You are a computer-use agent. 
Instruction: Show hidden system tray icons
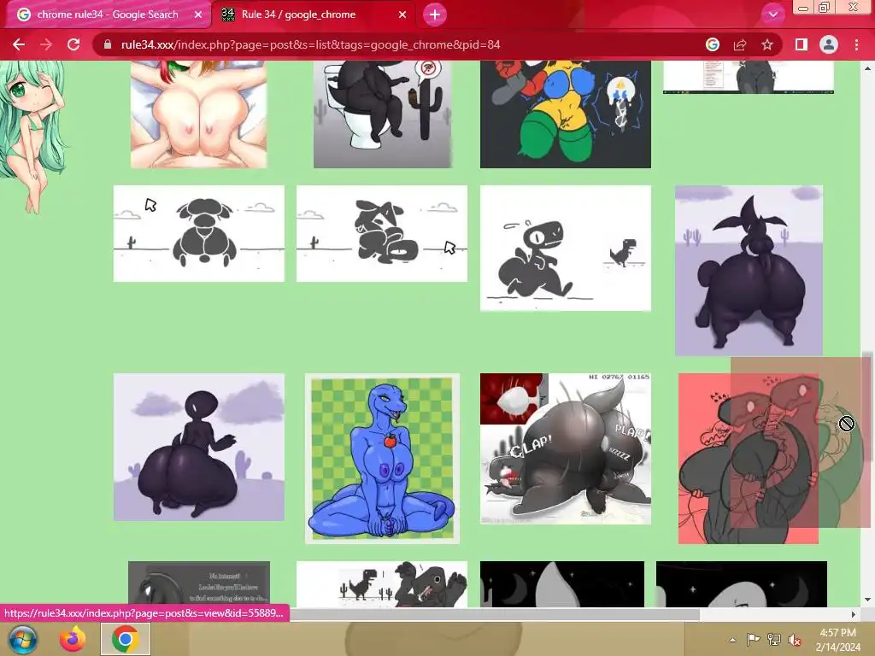click(732, 640)
